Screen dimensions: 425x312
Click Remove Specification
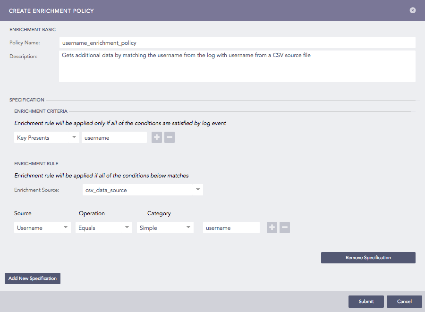pyautogui.click(x=368, y=257)
